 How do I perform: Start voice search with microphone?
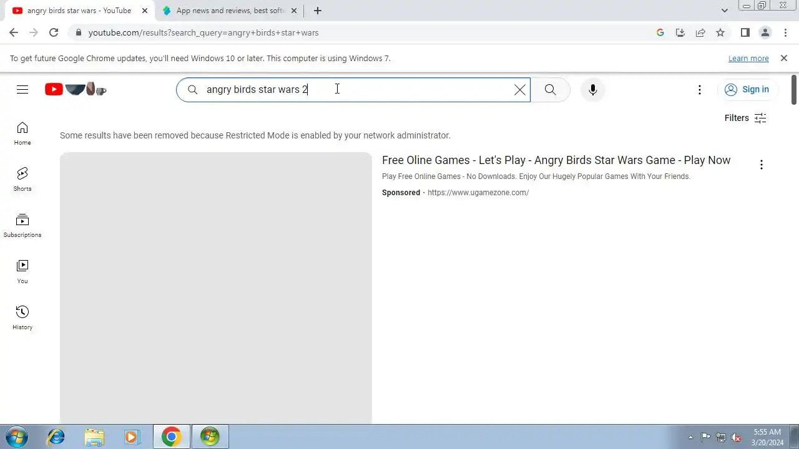tap(593, 90)
